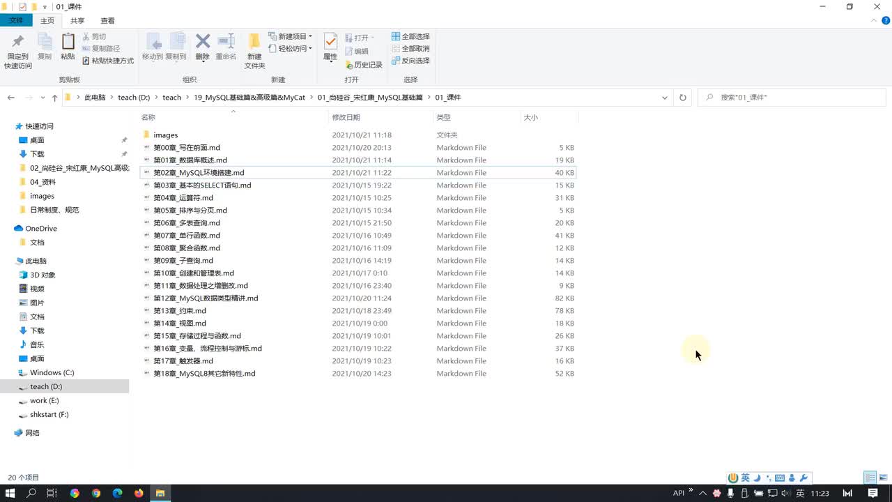Click the Refresh button next to address bar

[x=683, y=98]
